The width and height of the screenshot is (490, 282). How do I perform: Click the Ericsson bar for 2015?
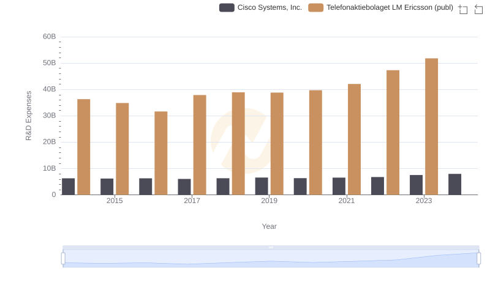(x=122, y=149)
